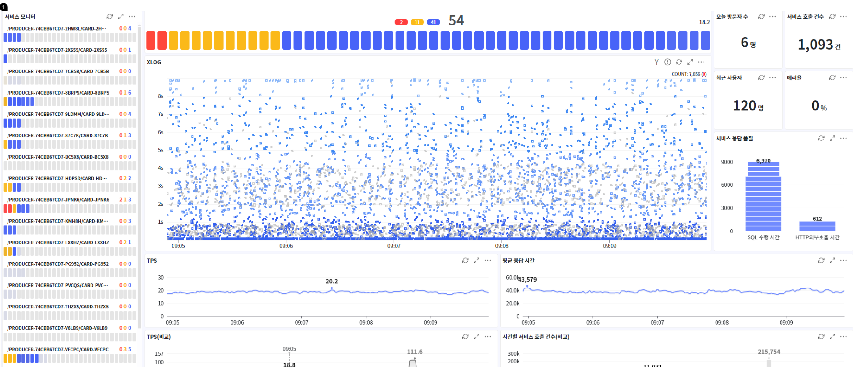Screen dimensions: 853x367
Task: Toggle the yellow status badge showing 11
Action: pyautogui.click(x=417, y=22)
